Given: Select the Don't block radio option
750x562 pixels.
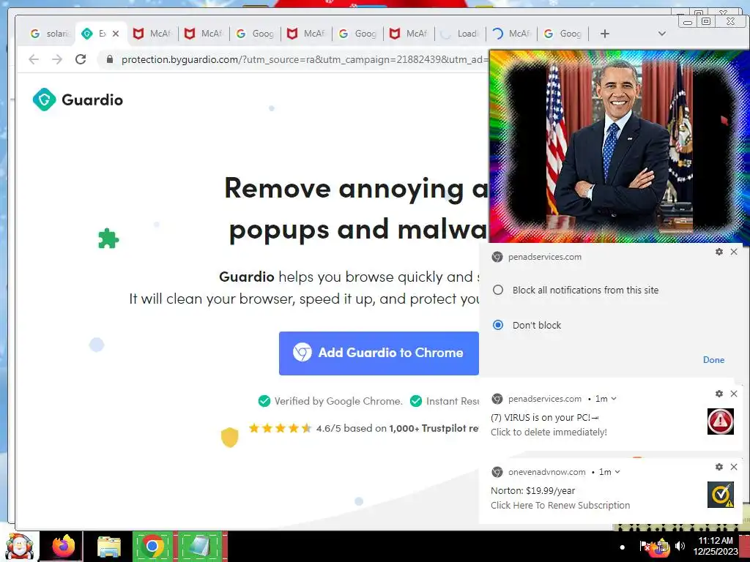Looking at the screenshot, I should [x=498, y=325].
